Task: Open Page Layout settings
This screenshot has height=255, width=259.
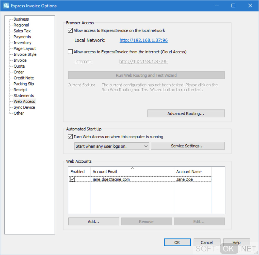Action: pos(25,49)
